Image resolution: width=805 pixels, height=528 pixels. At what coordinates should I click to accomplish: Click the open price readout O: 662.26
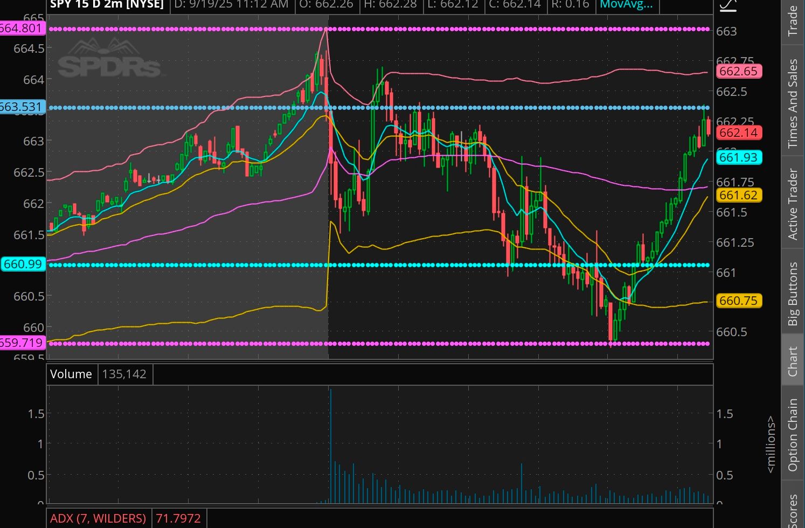(326, 5)
